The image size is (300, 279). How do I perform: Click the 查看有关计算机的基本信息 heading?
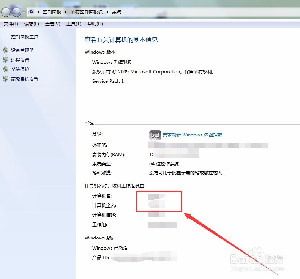121,40
